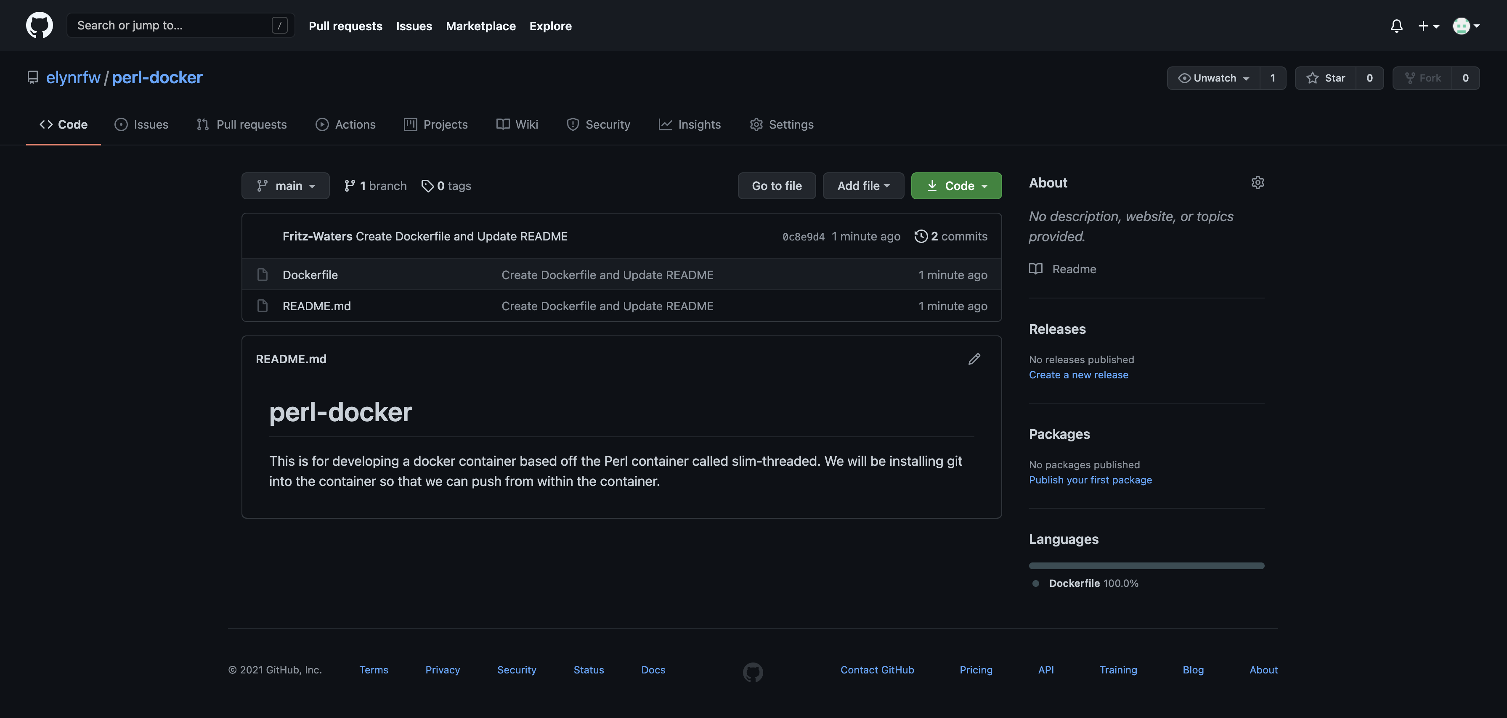This screenshot has height=718, width=1507.
Task: Open the Terms footer link
Action: [374, 670]
